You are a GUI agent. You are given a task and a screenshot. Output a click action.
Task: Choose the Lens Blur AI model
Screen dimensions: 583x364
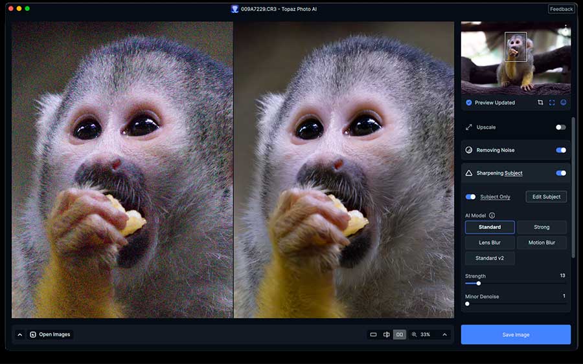pos(490,242)
